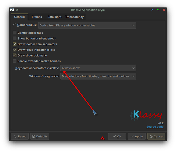Viewport: 176px width, 152px height.
Task: Enable extended resize handles checkbox
Action: (x=15, y=61)
